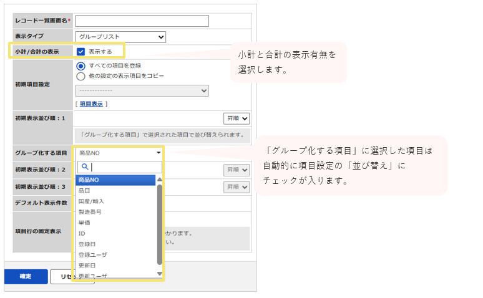Select 単価 in the dropdown list
483x298 pixels.
(115, 223)
